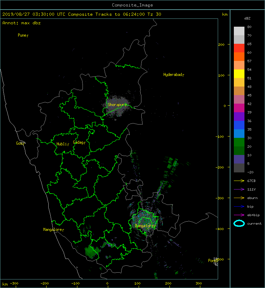265x288 pixels.
Task: Click the dBZ color scale heading
Action: click(247, 18)
